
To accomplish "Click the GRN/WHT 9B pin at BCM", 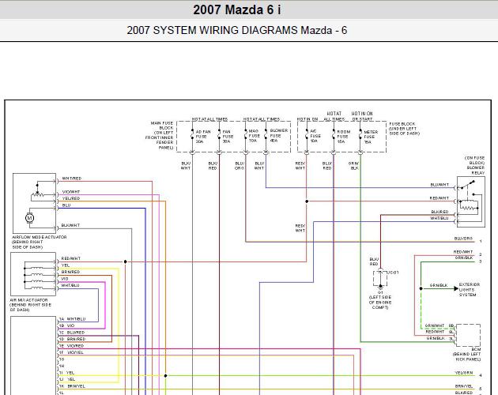I will pyautogui.click(x=440, y=325).
